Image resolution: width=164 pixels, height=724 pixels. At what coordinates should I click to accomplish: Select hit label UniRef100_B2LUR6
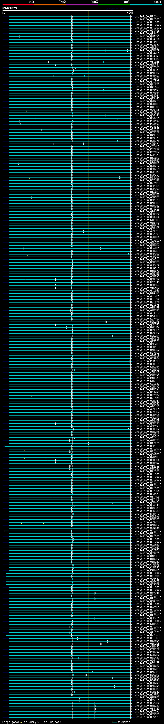coord(147,322)
